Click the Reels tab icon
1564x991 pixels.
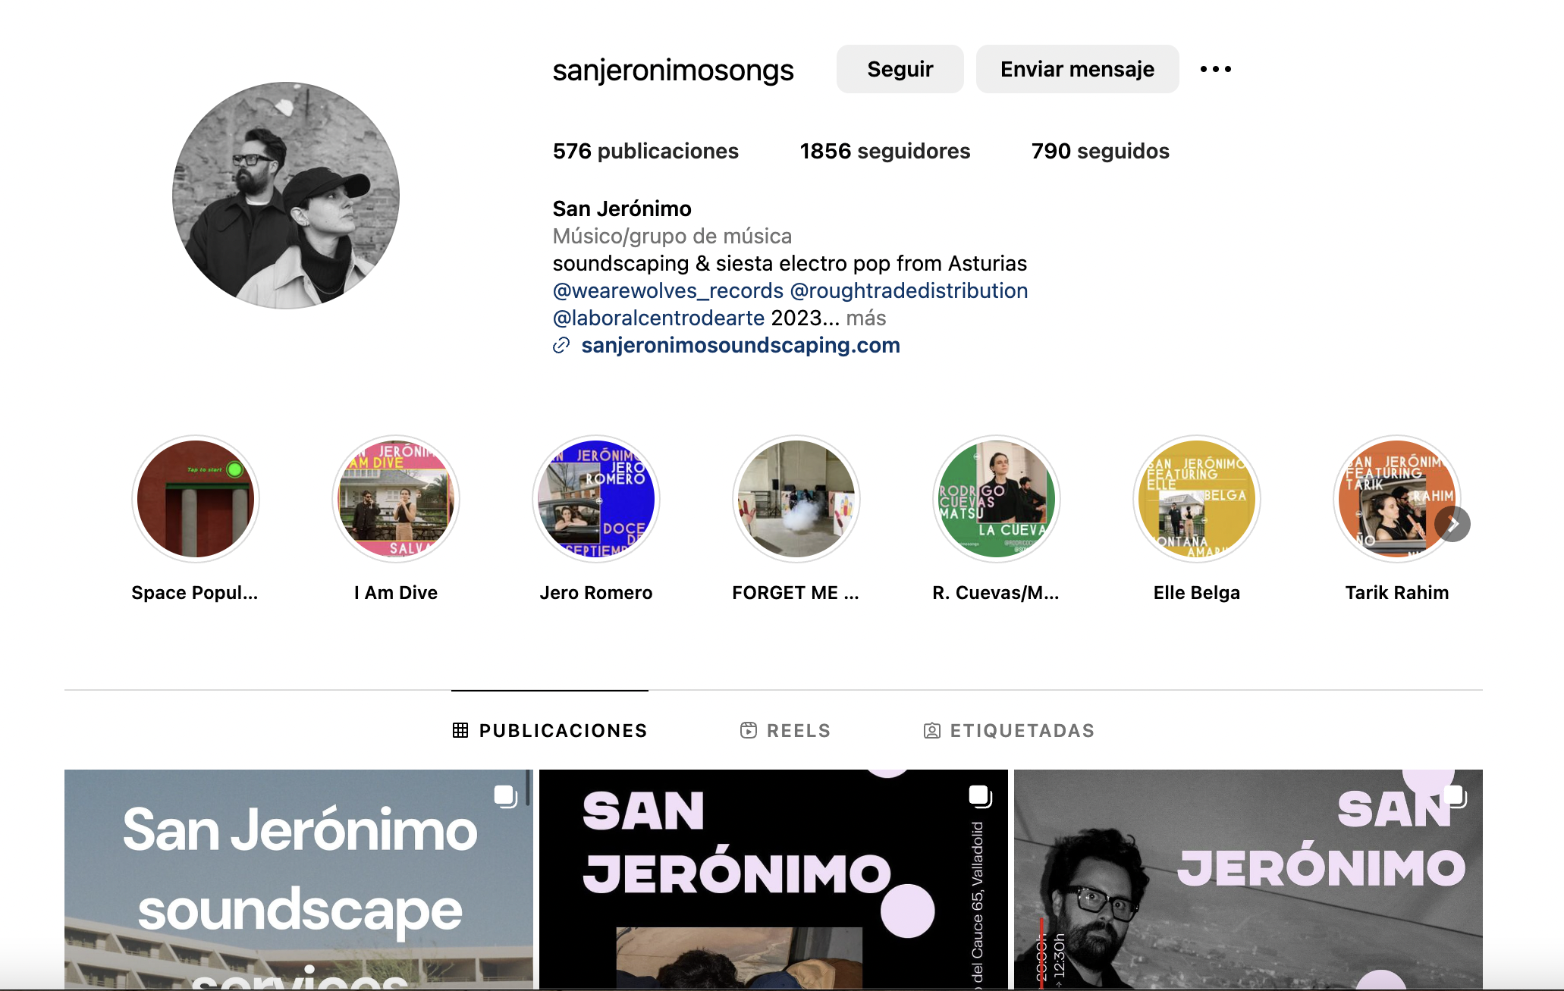749,730
